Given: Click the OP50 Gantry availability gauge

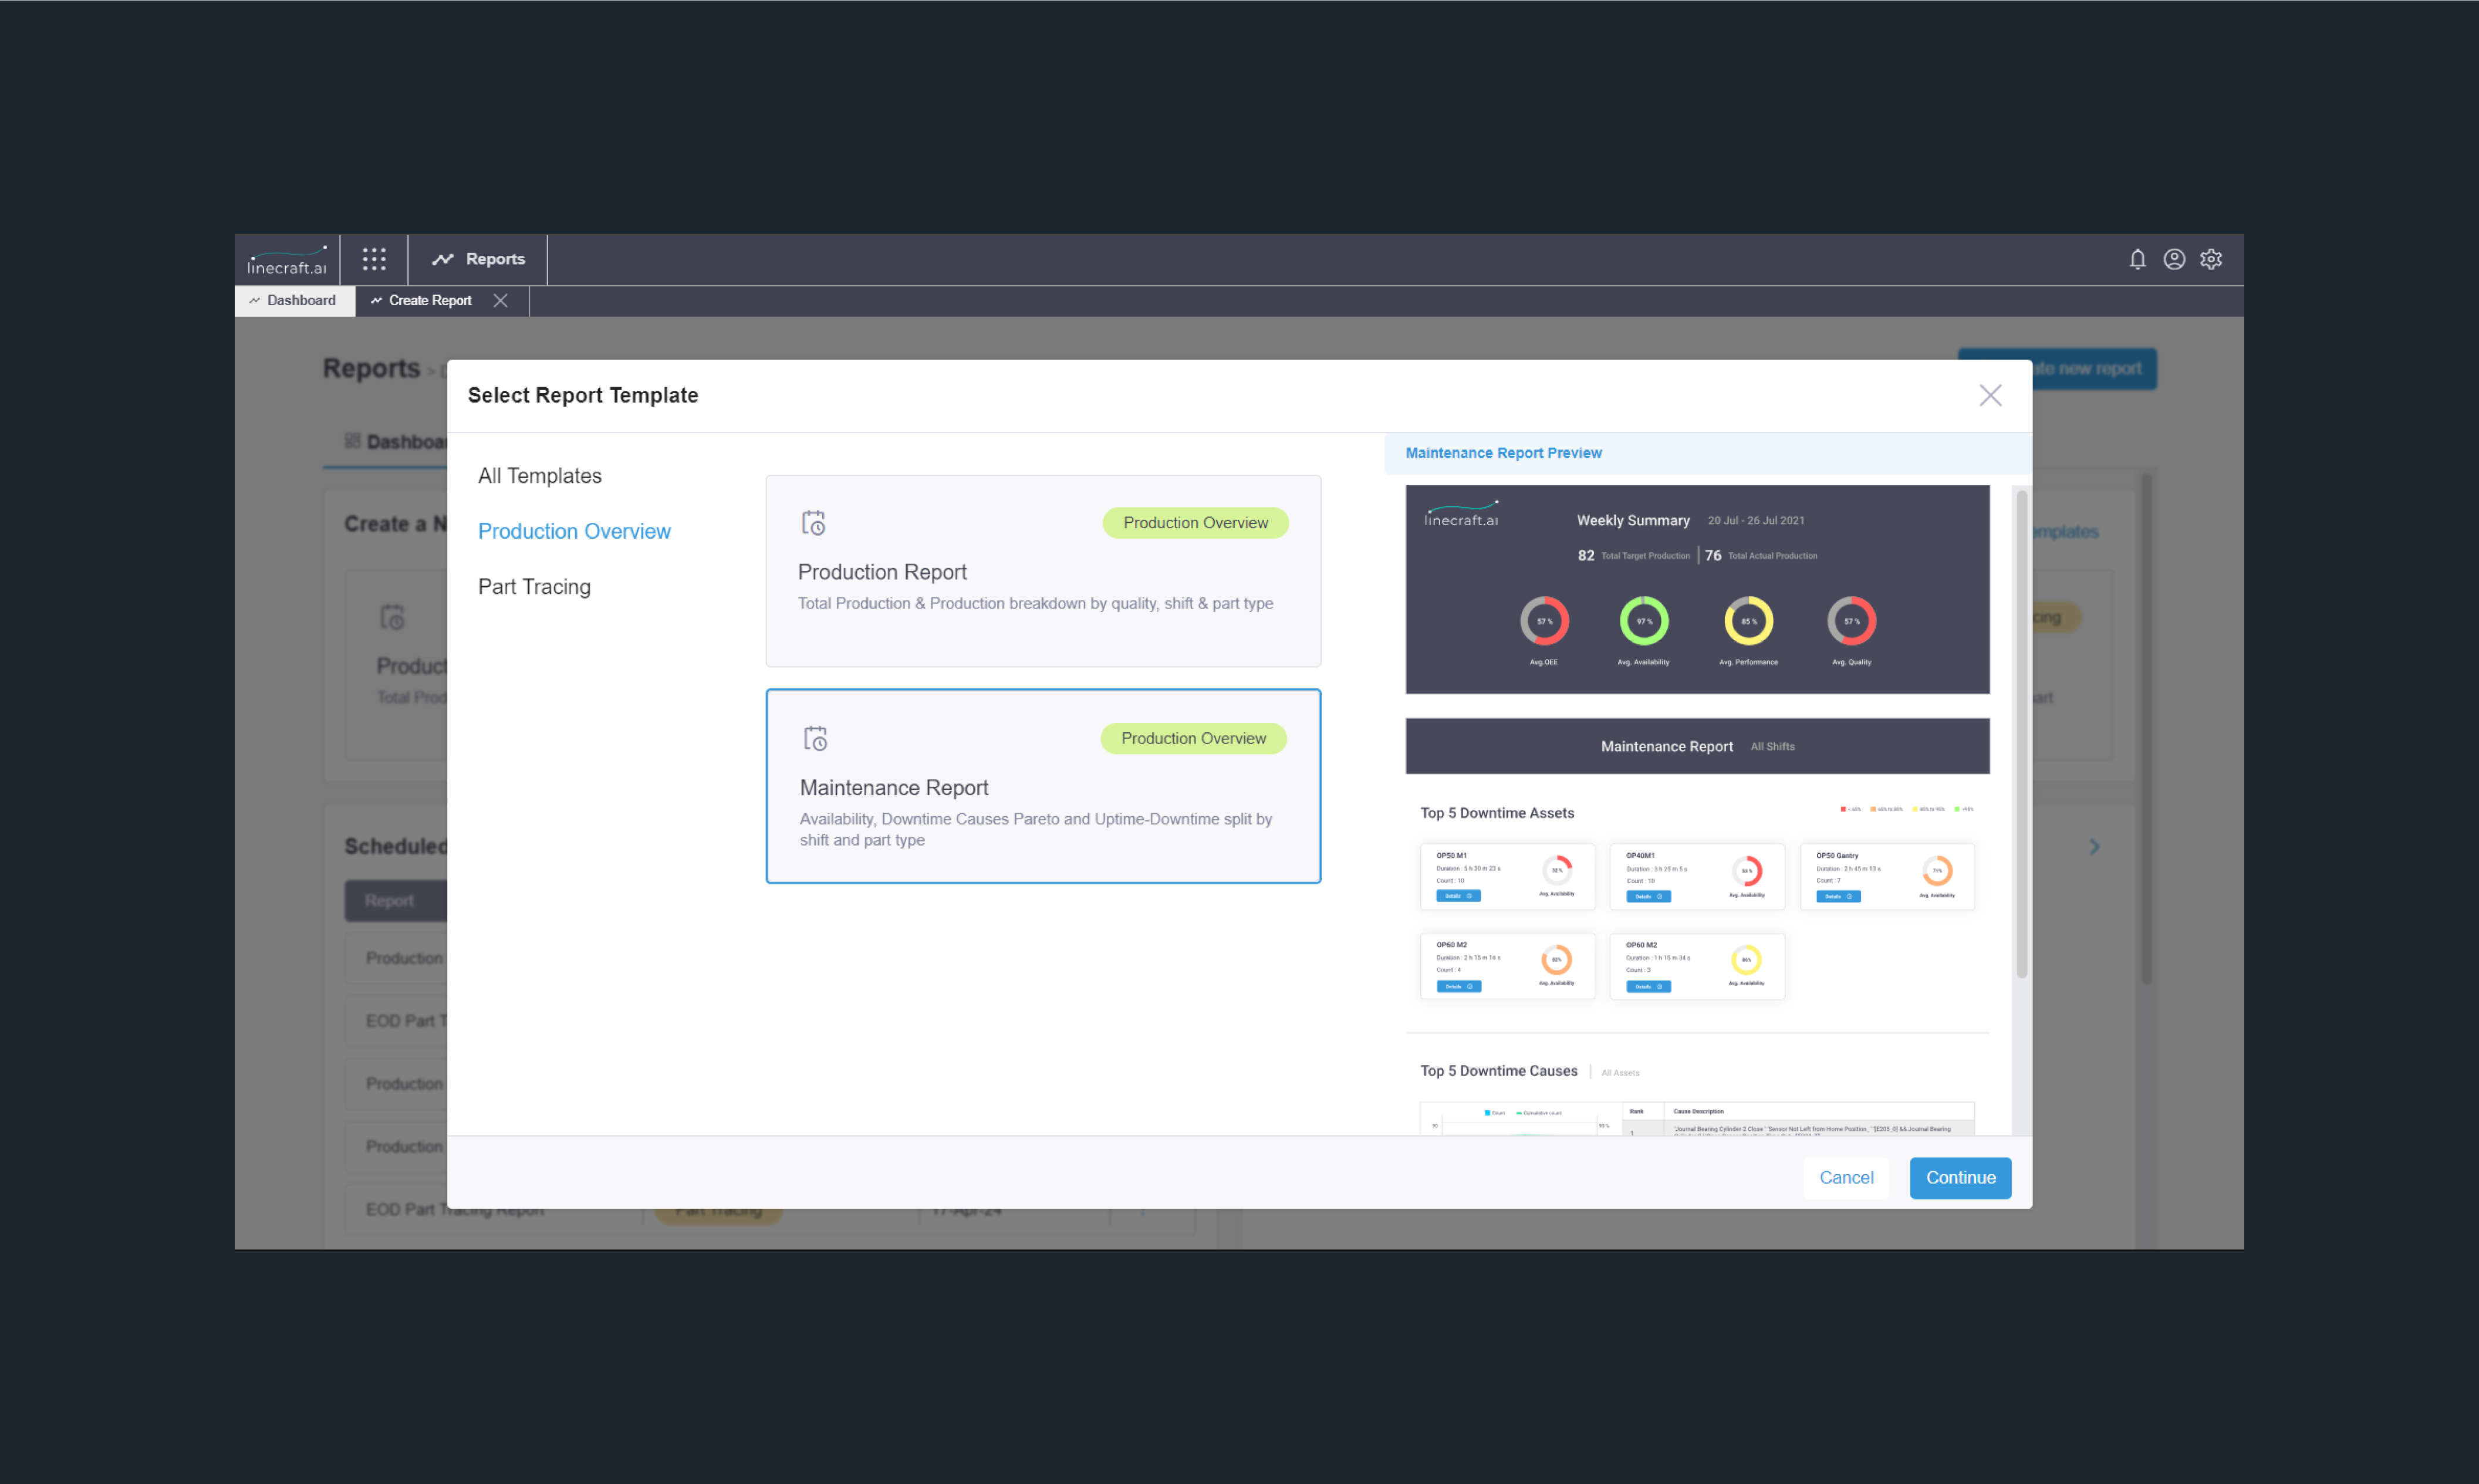Looking at the screenshot, I should (1937, 871).
